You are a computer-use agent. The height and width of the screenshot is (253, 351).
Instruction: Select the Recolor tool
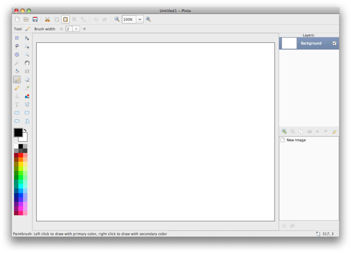pos(27,96)
